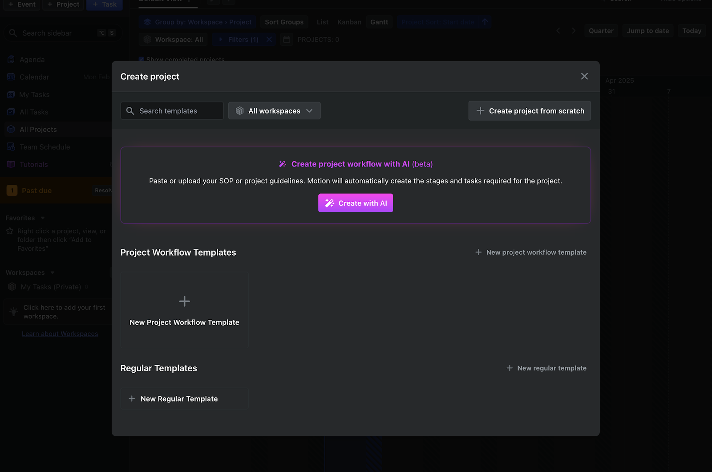Image resolution: width=712 pixels, height=472 pixels.
Task: Click plus icon beside New project workflow template
Action: pyautogui.click(x=478, y=252)
